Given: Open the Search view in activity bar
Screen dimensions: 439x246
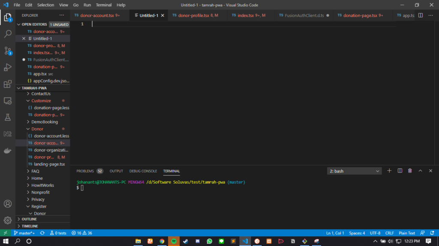Looking at the screenshot, I should tap(8, 34).
